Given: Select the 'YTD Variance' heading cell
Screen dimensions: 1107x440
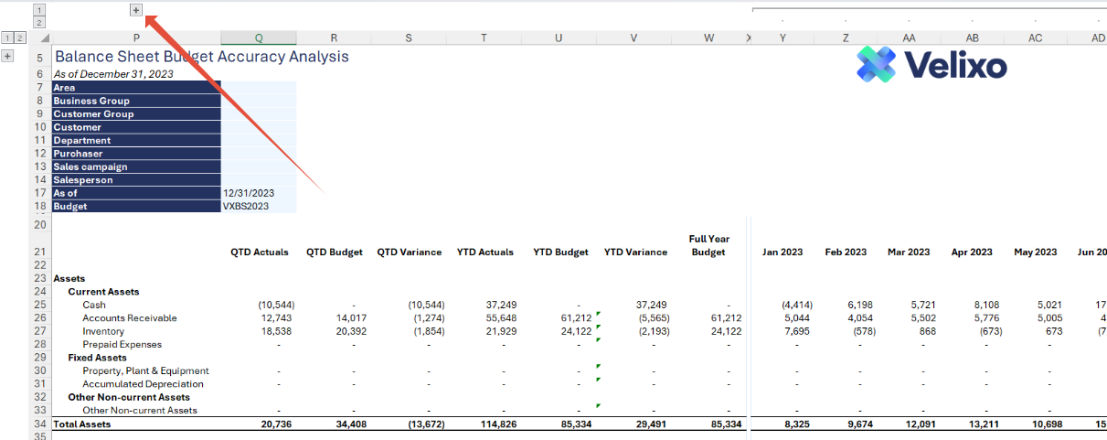Looking at the screenshot, I should point(633,252).
